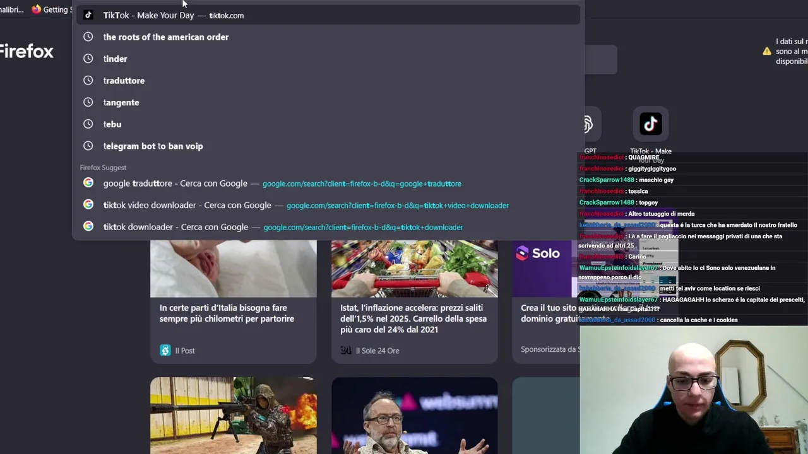Select 'the roots of the american order' history entry
808x454 pixels.
(328, 37)
